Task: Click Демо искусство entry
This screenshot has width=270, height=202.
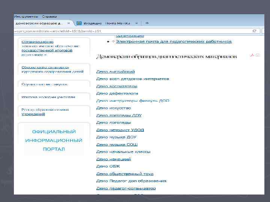Action: [x=114, y=108]
